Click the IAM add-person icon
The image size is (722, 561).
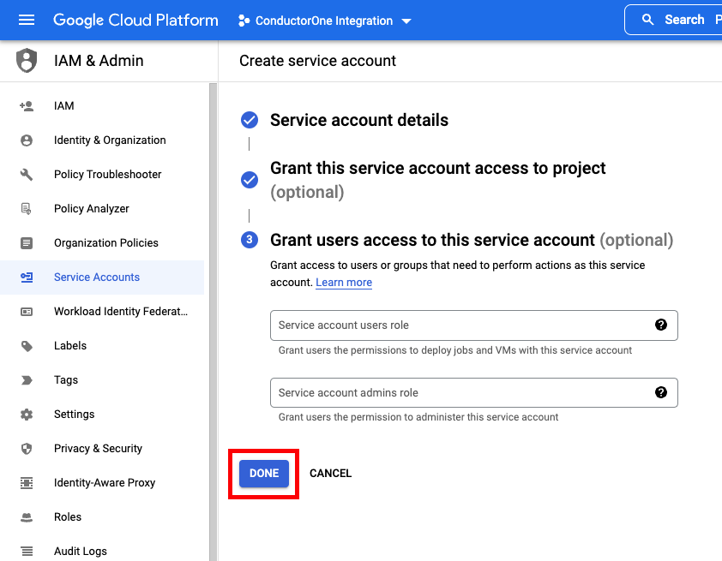click(27, 106)
